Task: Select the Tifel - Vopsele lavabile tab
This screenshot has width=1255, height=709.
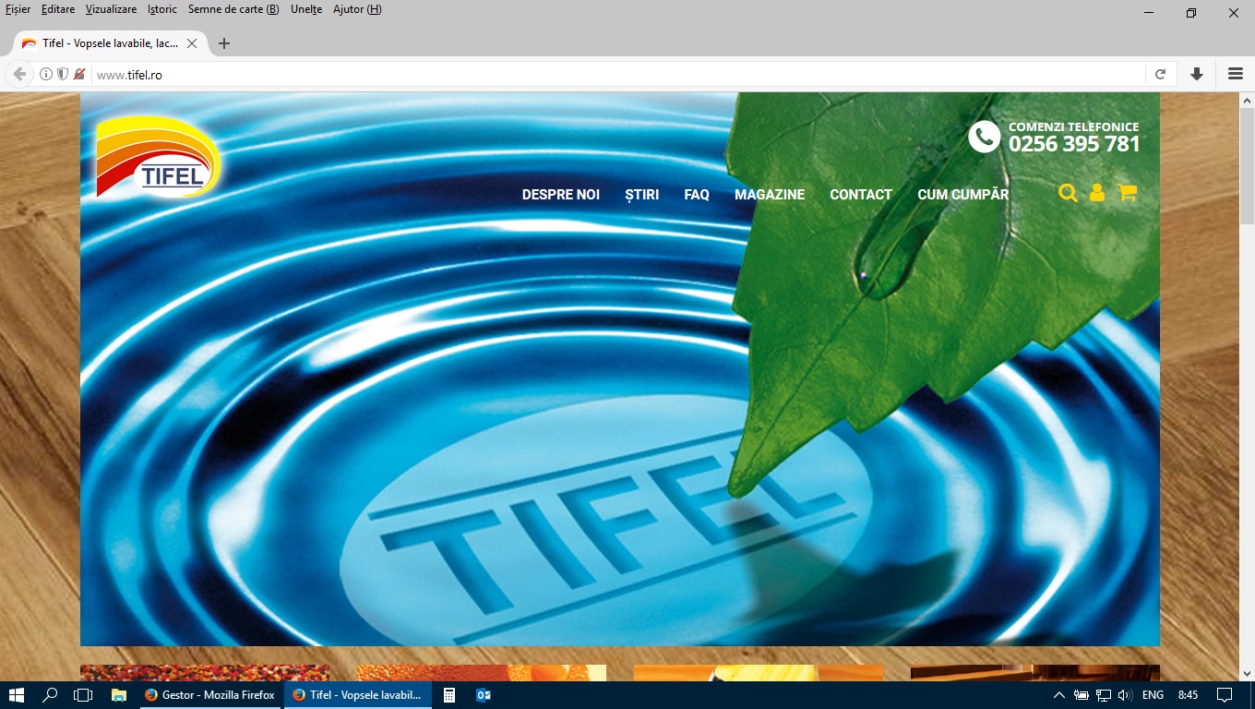Action: (x=109, y=43)
